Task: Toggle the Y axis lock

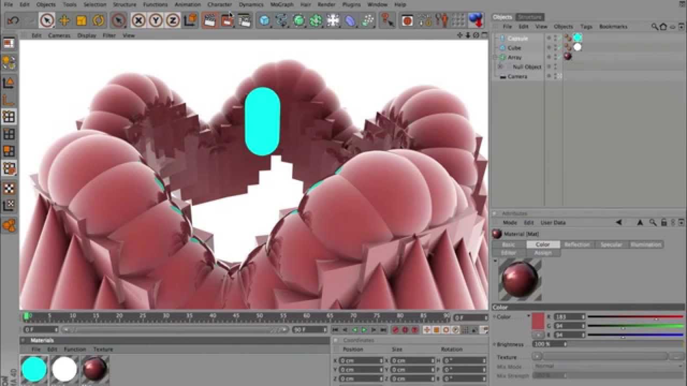Action: pos(156,21)
